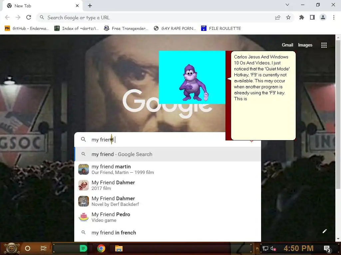Viewport: 341px width, 255px height.
Task: Open Task View on the taskbar
Action: pos(44,248)
